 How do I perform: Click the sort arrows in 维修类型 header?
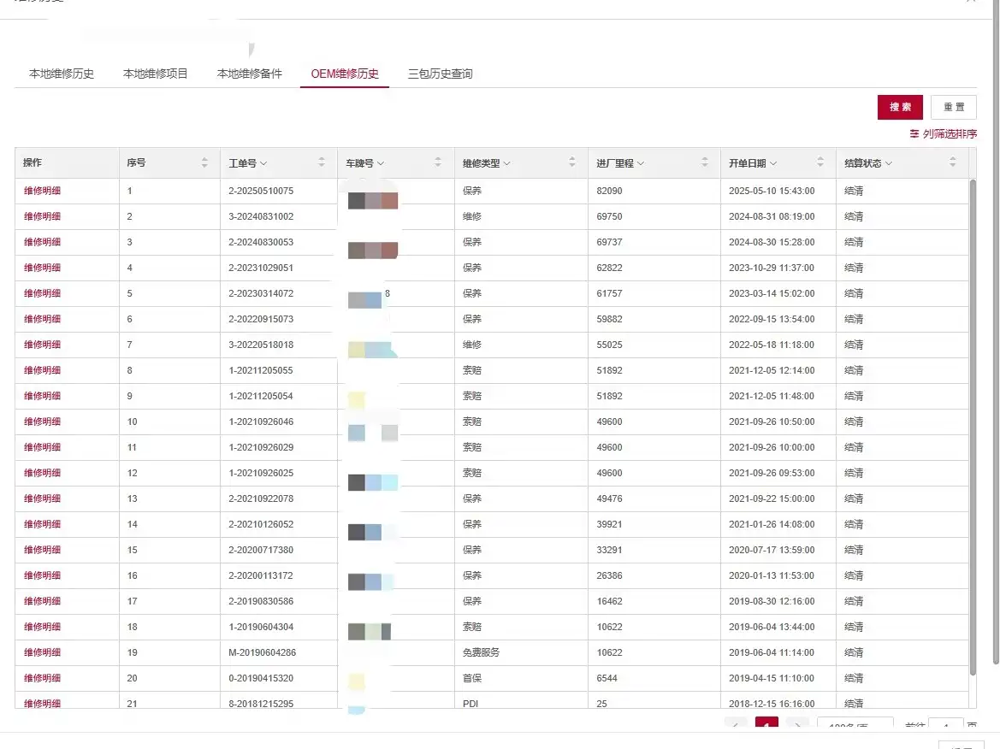pos(571,162)
